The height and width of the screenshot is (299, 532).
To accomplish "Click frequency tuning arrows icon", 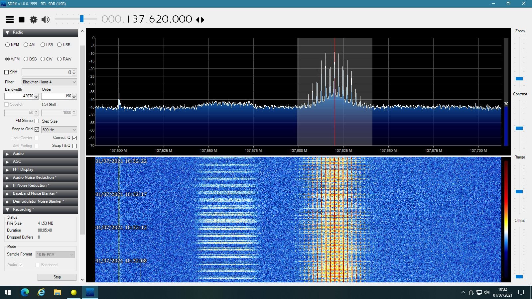I will pos(200,20).
